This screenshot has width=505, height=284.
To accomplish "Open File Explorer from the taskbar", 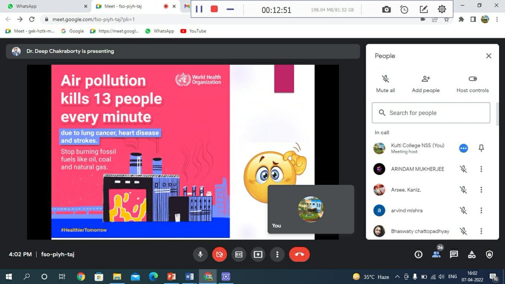I will [x=117, y=277].
